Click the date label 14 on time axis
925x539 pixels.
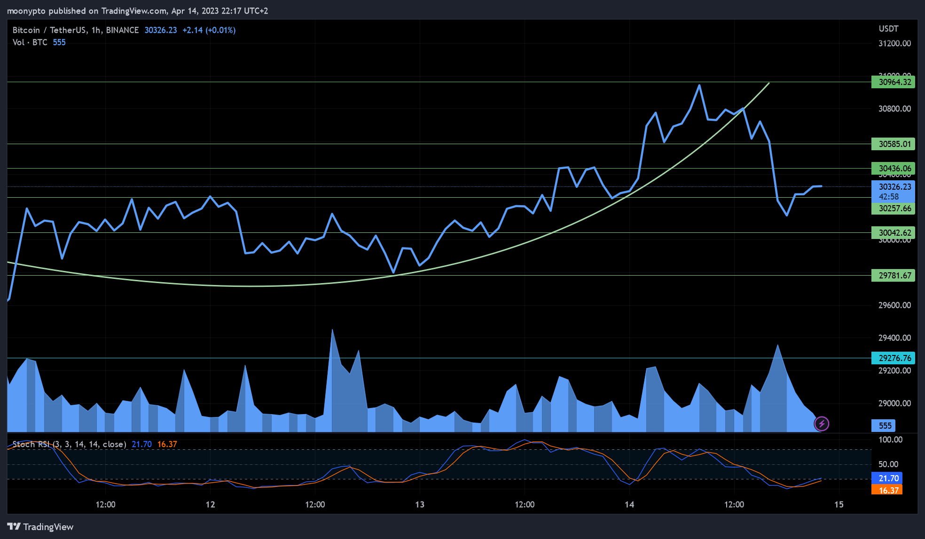click(x=629, y=505)
